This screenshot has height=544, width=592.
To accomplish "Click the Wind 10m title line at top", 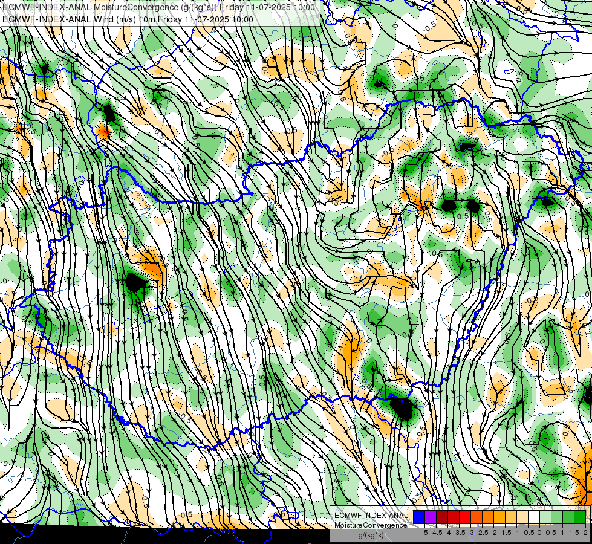I will [128, 19].
